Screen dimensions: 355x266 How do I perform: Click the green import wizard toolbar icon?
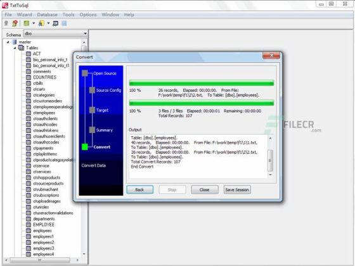27,23
